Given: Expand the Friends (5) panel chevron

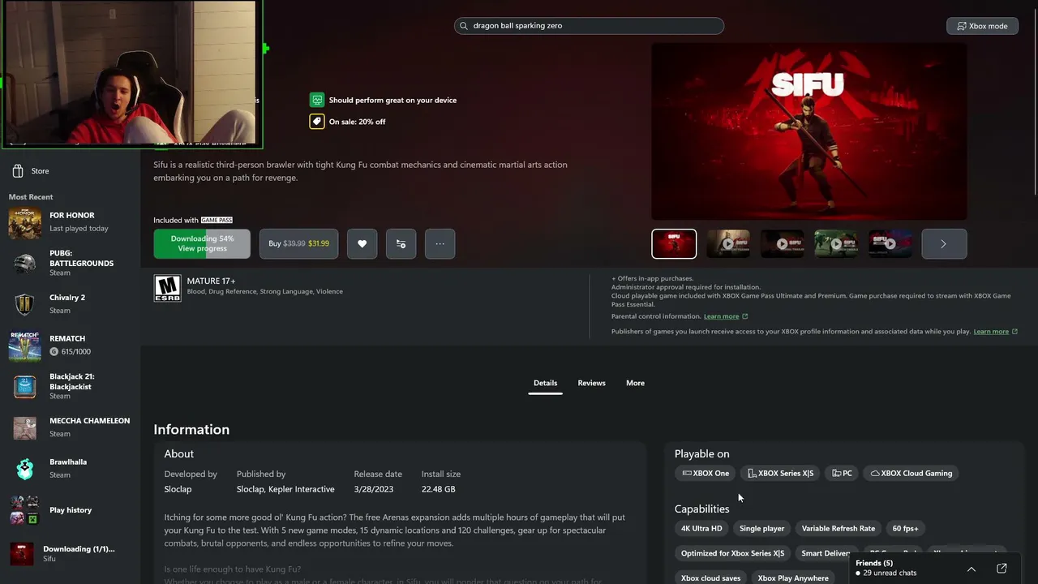Looking at the screenshot, I should [971, 569].
